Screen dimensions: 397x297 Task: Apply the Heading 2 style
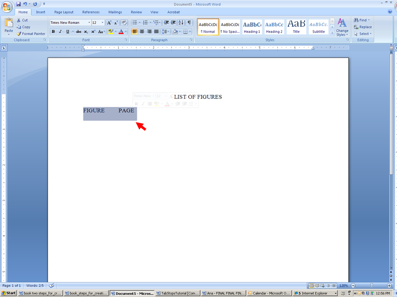point(274,27)
